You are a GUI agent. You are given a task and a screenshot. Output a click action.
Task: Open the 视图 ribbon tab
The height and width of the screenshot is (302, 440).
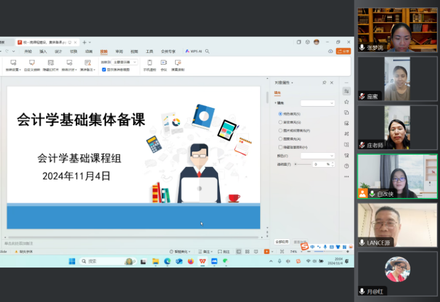(134, 52)
